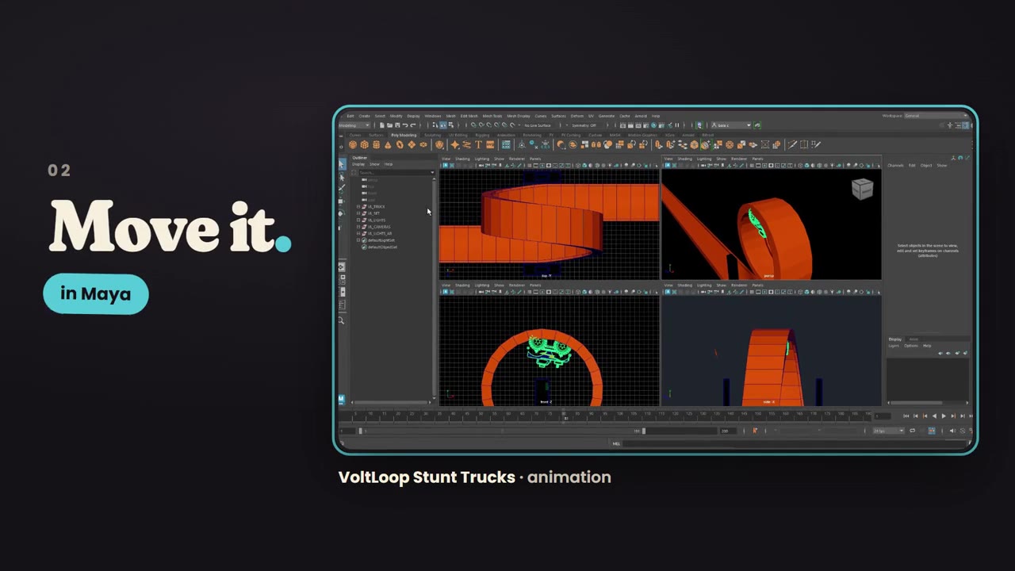The height and width of the screenshot is (571, 1015).
Task: Click the SVG tool shelf icon
Action: 490,144
